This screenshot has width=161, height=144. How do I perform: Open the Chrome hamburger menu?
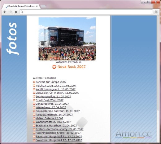point(156,12)
